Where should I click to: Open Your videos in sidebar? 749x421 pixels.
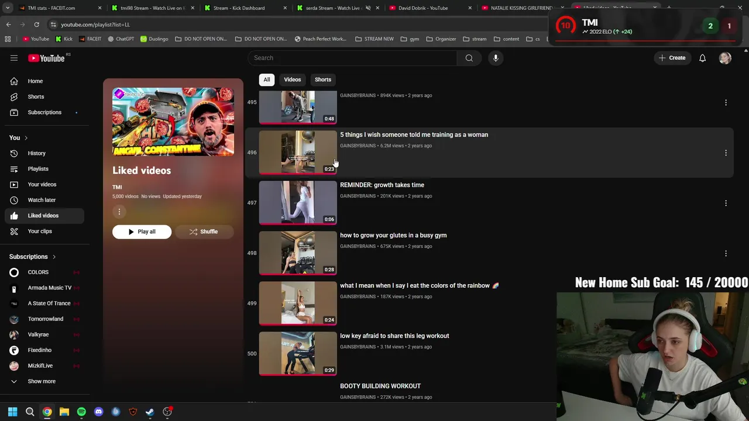[44, 184]
